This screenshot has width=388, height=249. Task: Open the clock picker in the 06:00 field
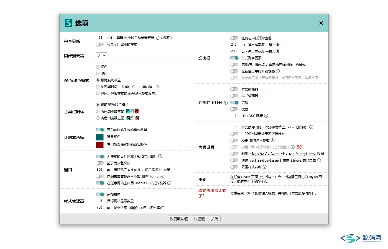[x=157, y=87]
